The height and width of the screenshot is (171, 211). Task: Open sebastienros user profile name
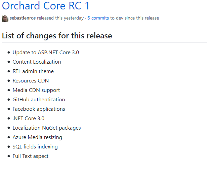click(x=23, y=18)
